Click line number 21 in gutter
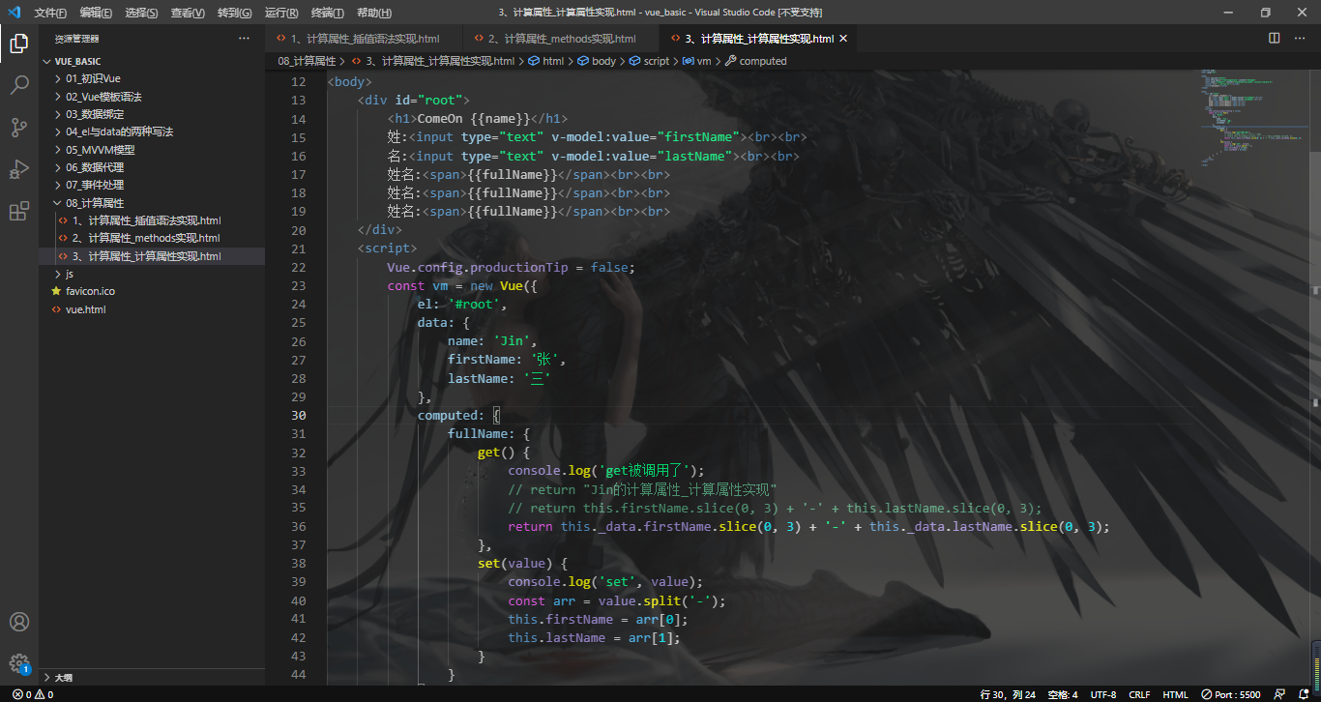The height and width of the screenshot is (702, 1321). point(298,249)
